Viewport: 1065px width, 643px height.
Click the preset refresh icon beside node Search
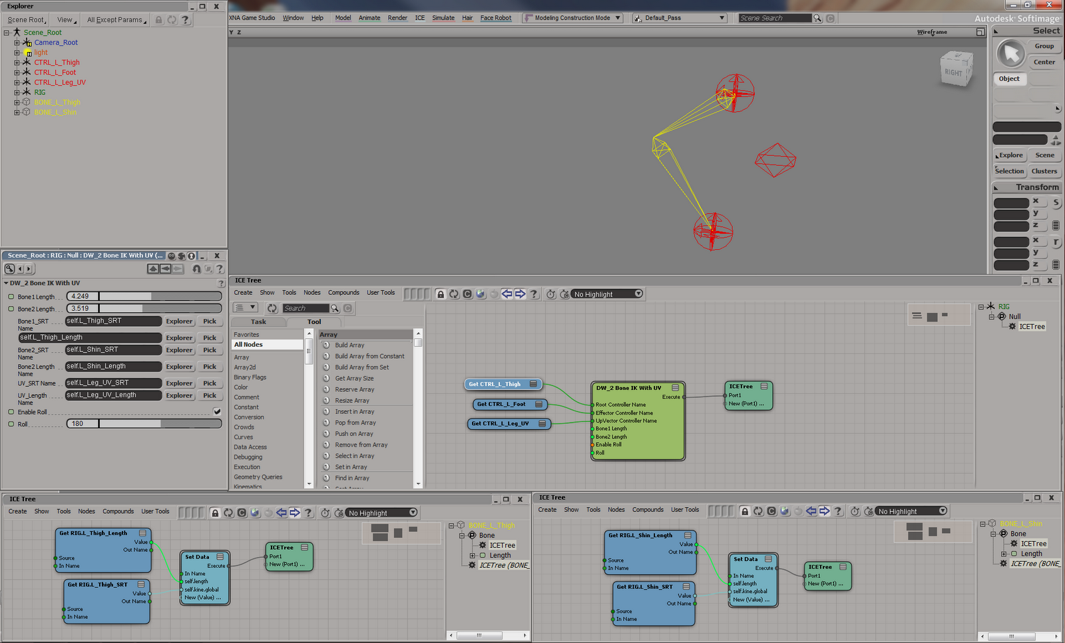pyautogui.click(x=272, y=308)
